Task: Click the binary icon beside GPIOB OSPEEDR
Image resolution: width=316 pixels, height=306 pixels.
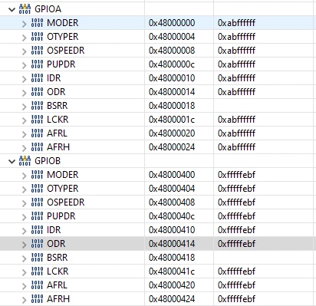Action: (x=37, y=202)
